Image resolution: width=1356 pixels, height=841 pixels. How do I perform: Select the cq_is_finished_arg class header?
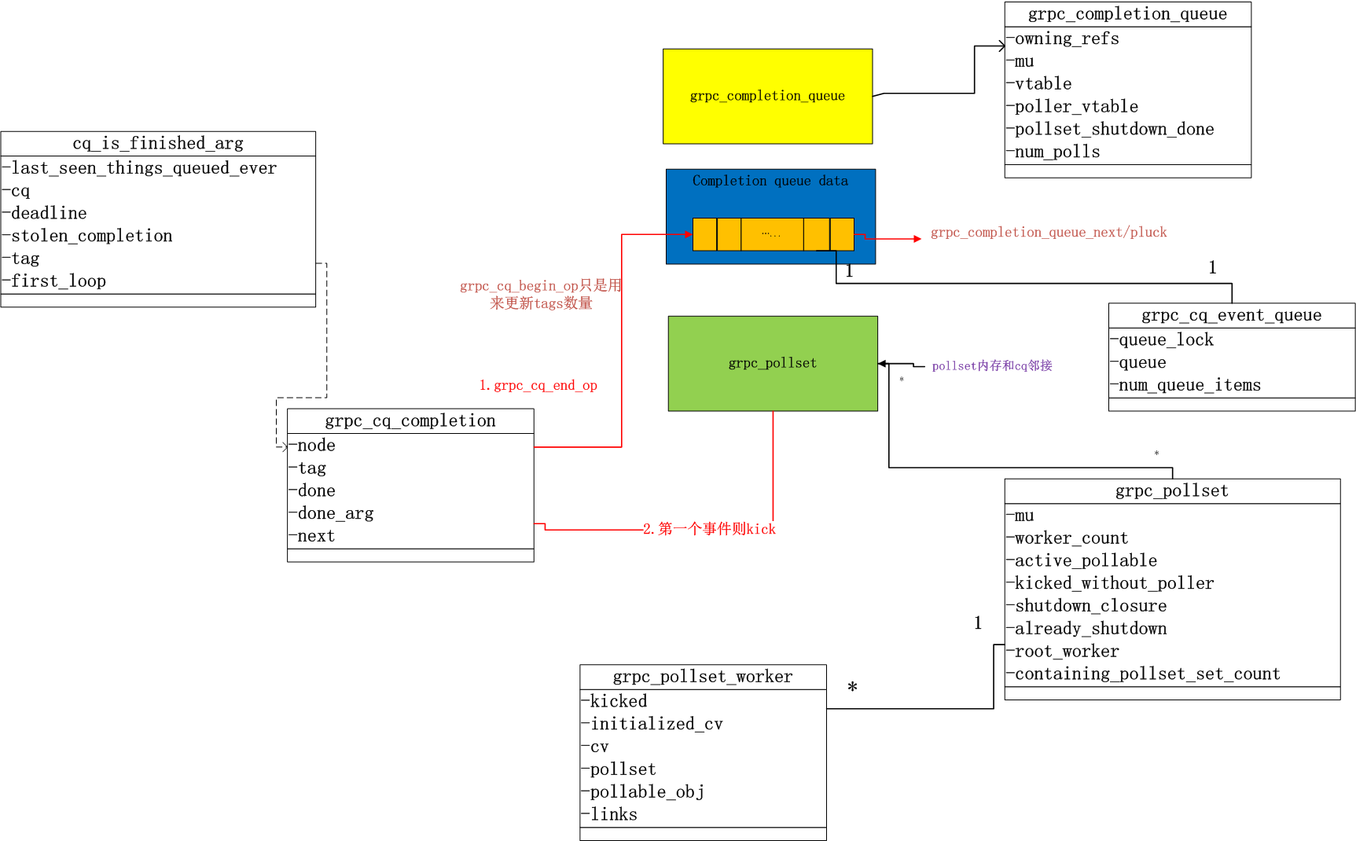pos(157,143)
